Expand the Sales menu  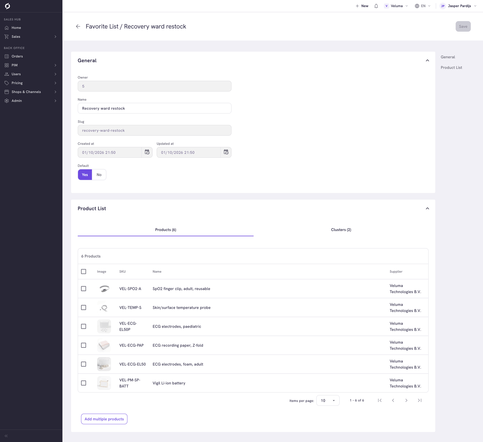point(31,37)
